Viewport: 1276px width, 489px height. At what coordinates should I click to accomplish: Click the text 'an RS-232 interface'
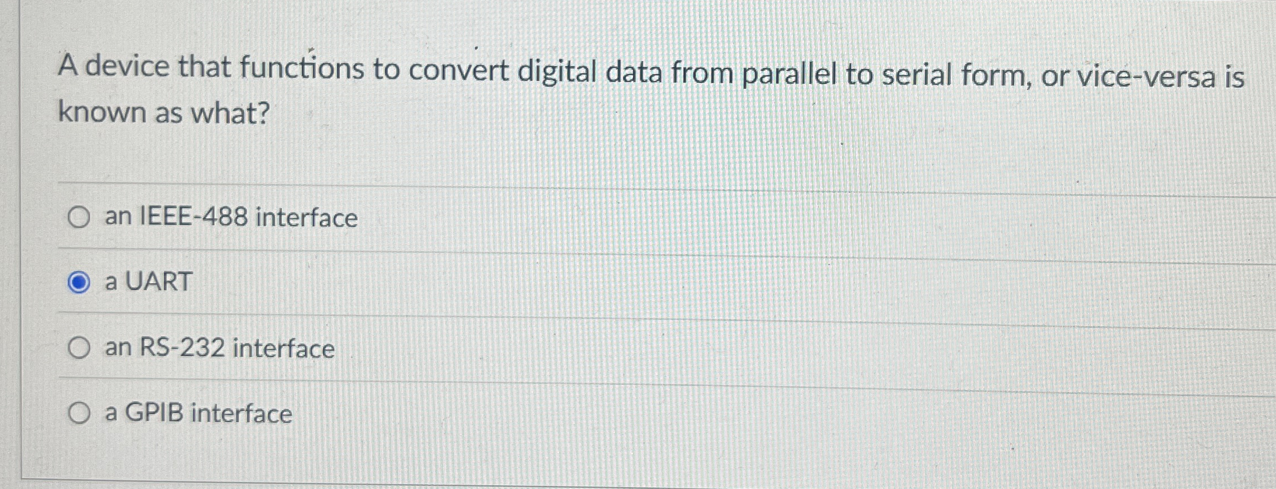coord(219,347)
